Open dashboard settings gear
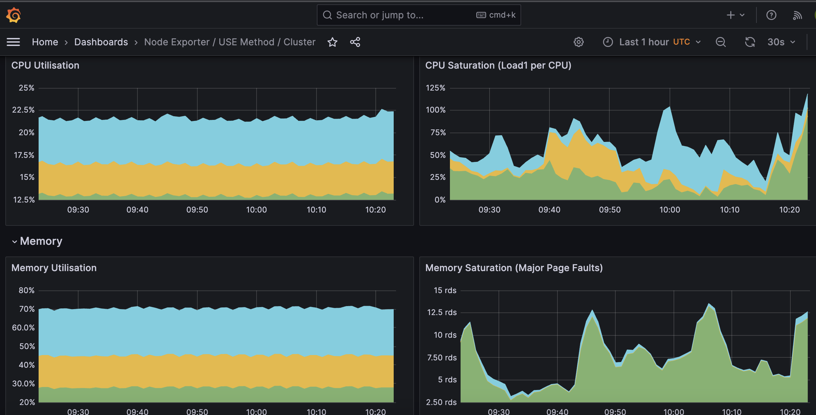Viewport: 816px width, 415px height. [579, 42]
